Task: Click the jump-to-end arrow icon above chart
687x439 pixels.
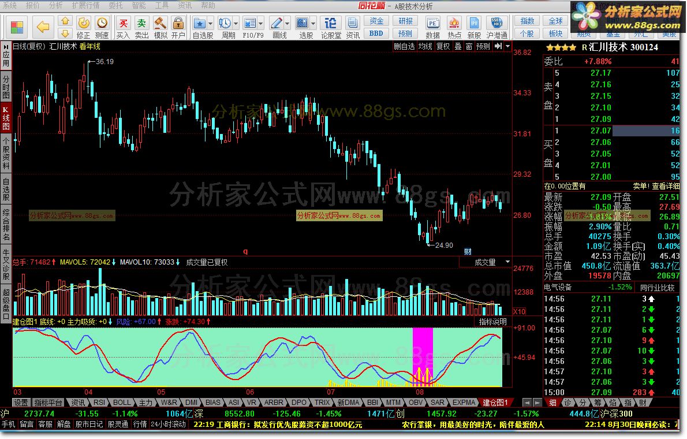Action: click(x=498, y=46)
